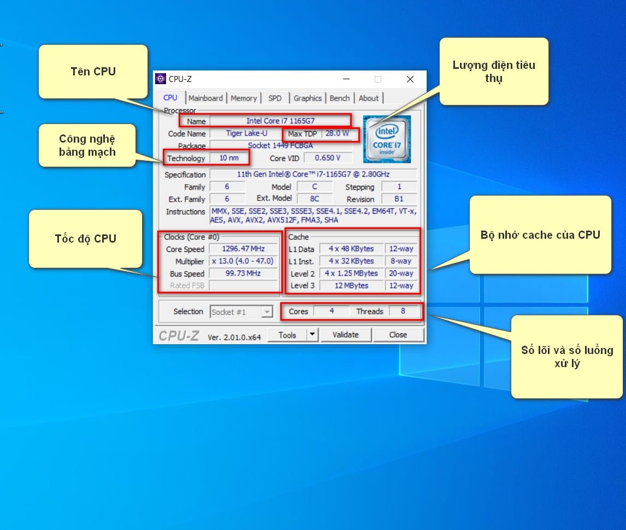Click the Close button at bottom

click(x=398, y=335)
